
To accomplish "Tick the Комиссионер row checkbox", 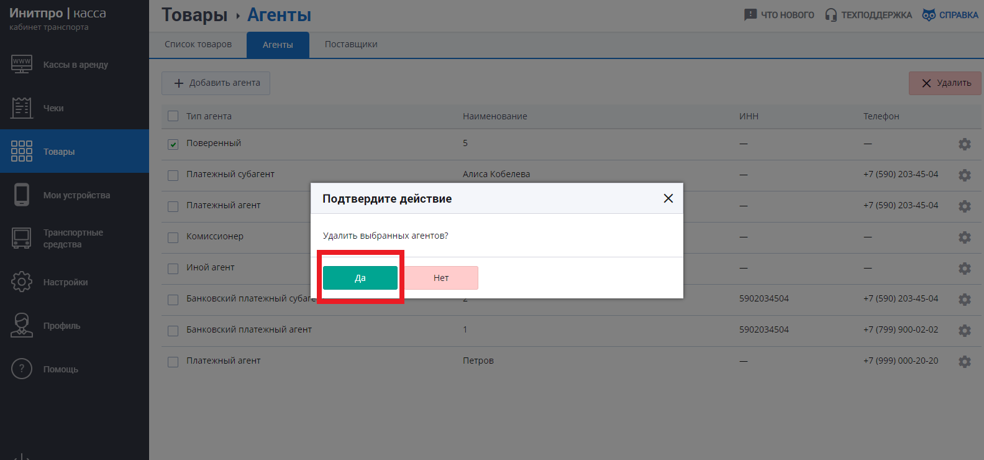I will (x=173, y=237).
